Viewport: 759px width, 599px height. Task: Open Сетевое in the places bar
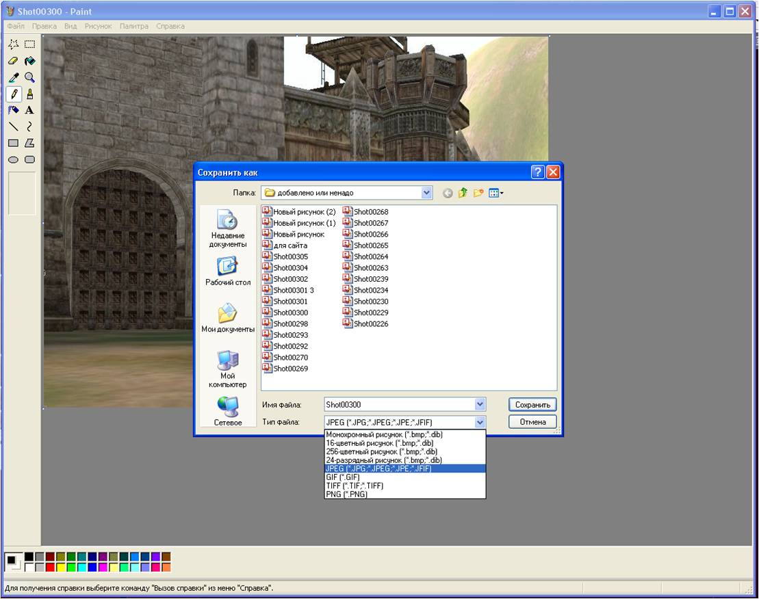227,412
